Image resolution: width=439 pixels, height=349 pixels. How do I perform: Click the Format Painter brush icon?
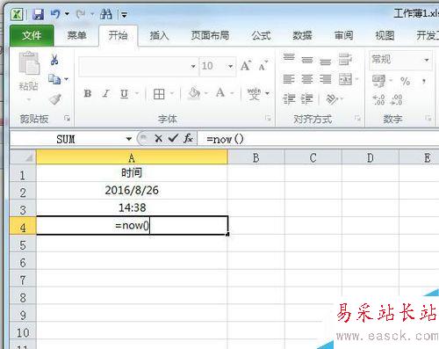point(55,99)
